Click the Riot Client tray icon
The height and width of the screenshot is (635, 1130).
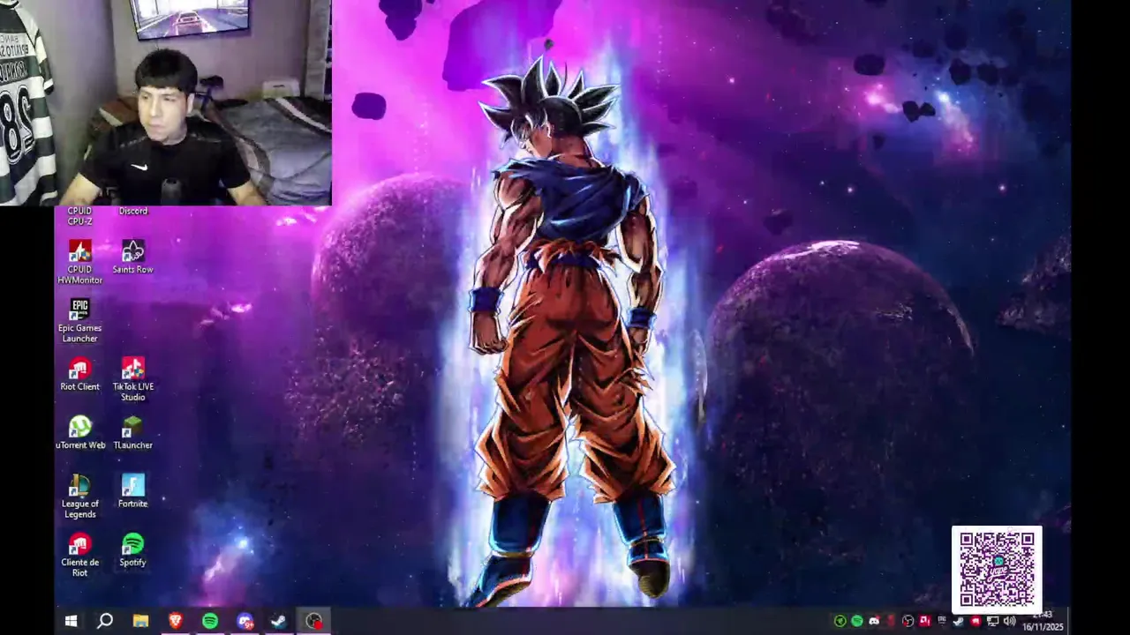coord(976,621)
